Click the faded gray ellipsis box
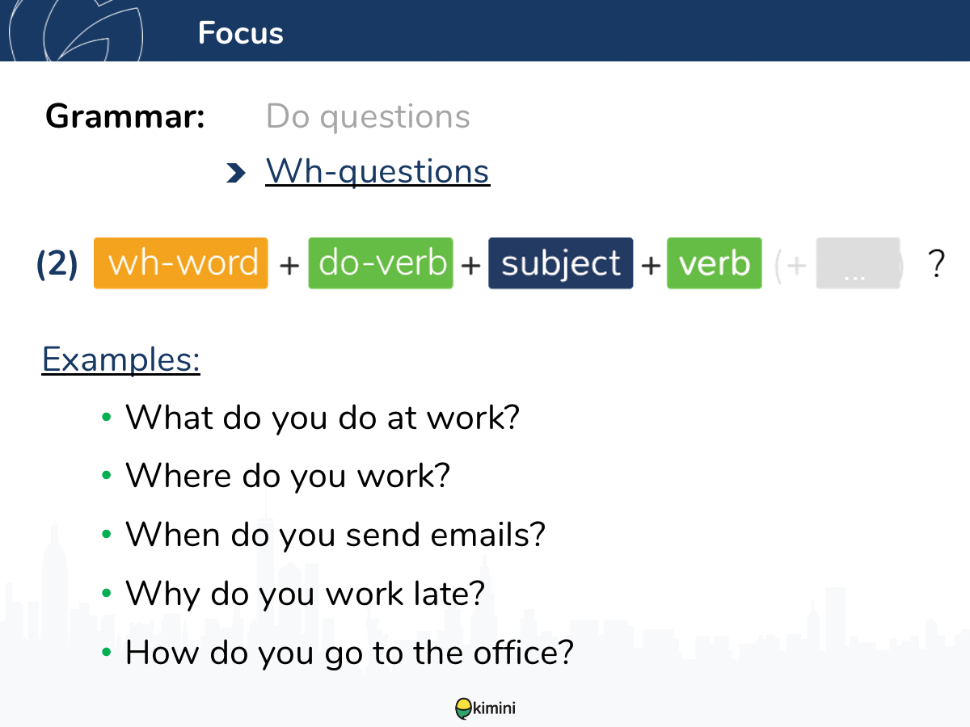Image resolution: width=970 pixels, height=727 pixels. (x=858, y=263)
